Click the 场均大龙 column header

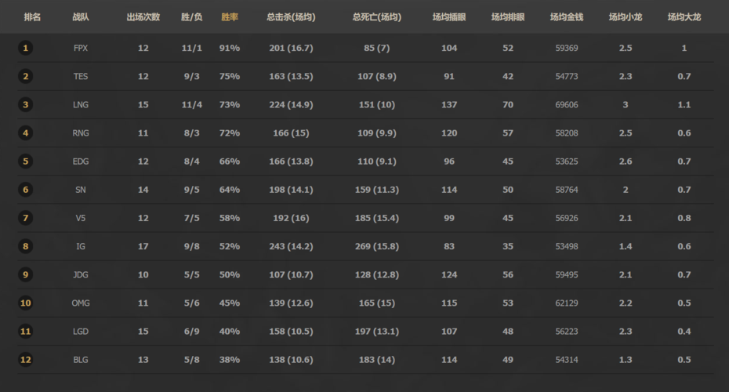click(684, 17)
